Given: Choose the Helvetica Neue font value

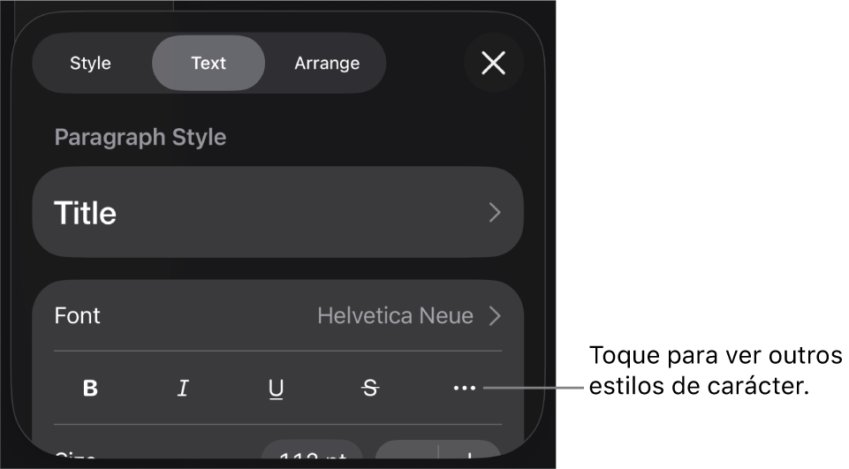Looking at the screenshot, I should coord(395,315).
